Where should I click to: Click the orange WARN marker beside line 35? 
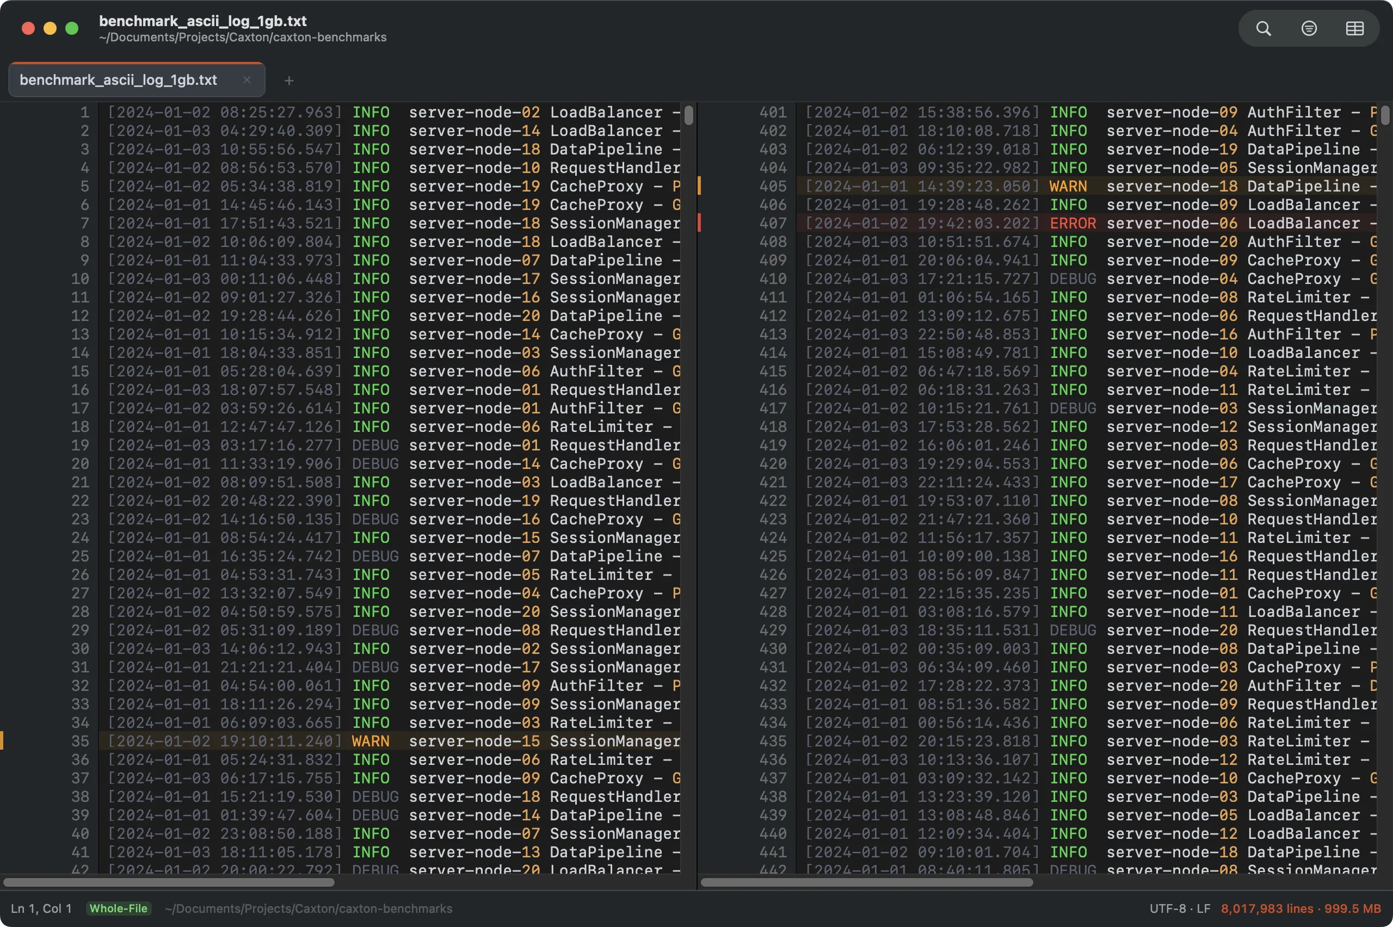click(2, 741)
